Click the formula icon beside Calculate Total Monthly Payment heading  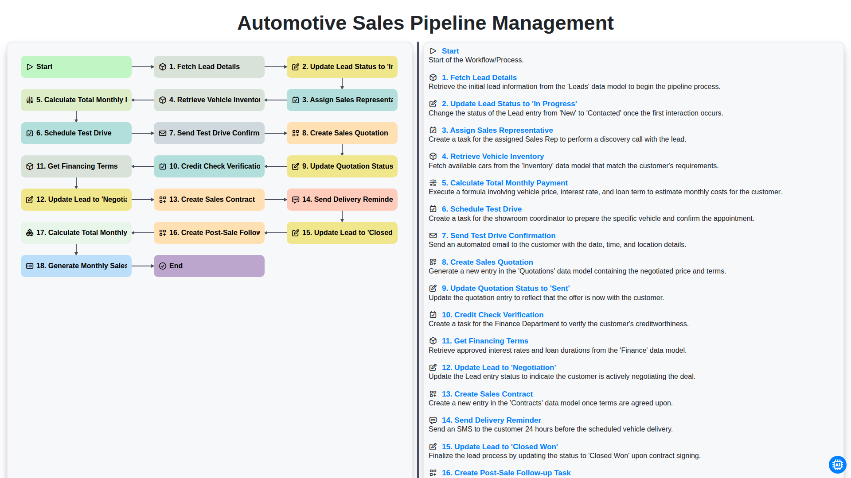pos(433,183)
